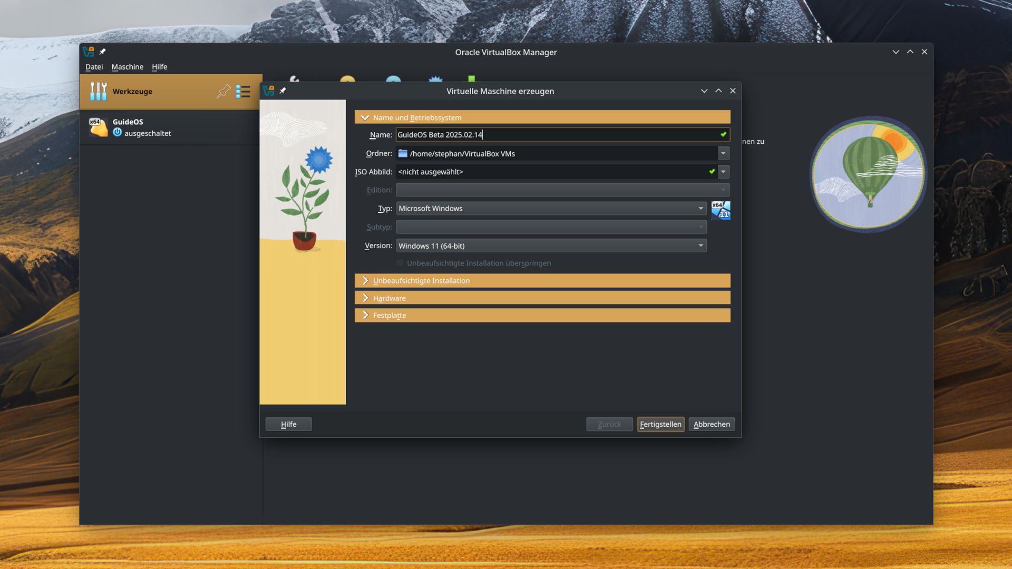The image size is (1012, 569).
Task: Click the green checkmark in Name field
Action: coord(723,134)
